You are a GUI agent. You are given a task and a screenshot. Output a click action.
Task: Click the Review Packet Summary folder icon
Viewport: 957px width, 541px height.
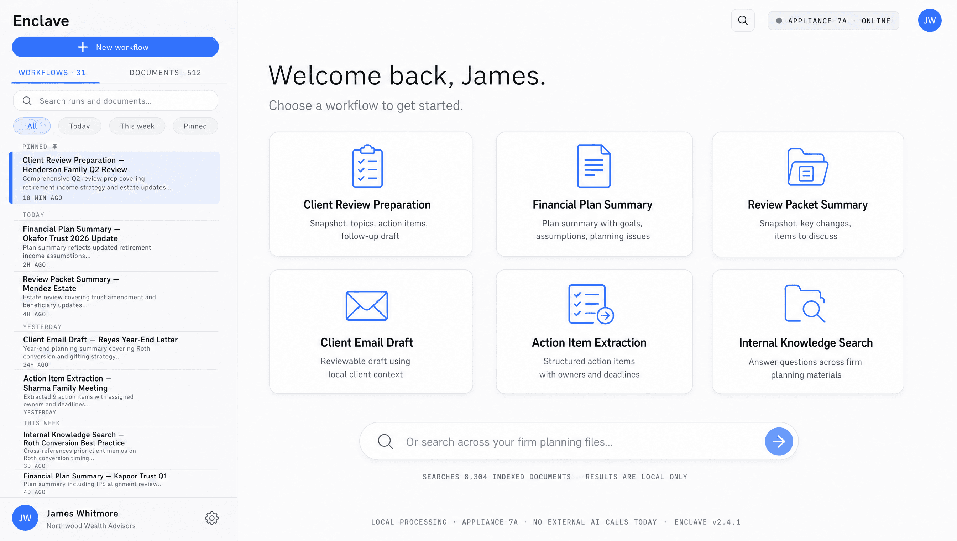(x=807, y=167)
